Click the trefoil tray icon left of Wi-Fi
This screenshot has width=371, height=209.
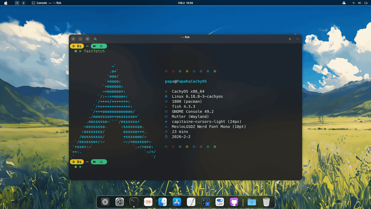point(344,3)
